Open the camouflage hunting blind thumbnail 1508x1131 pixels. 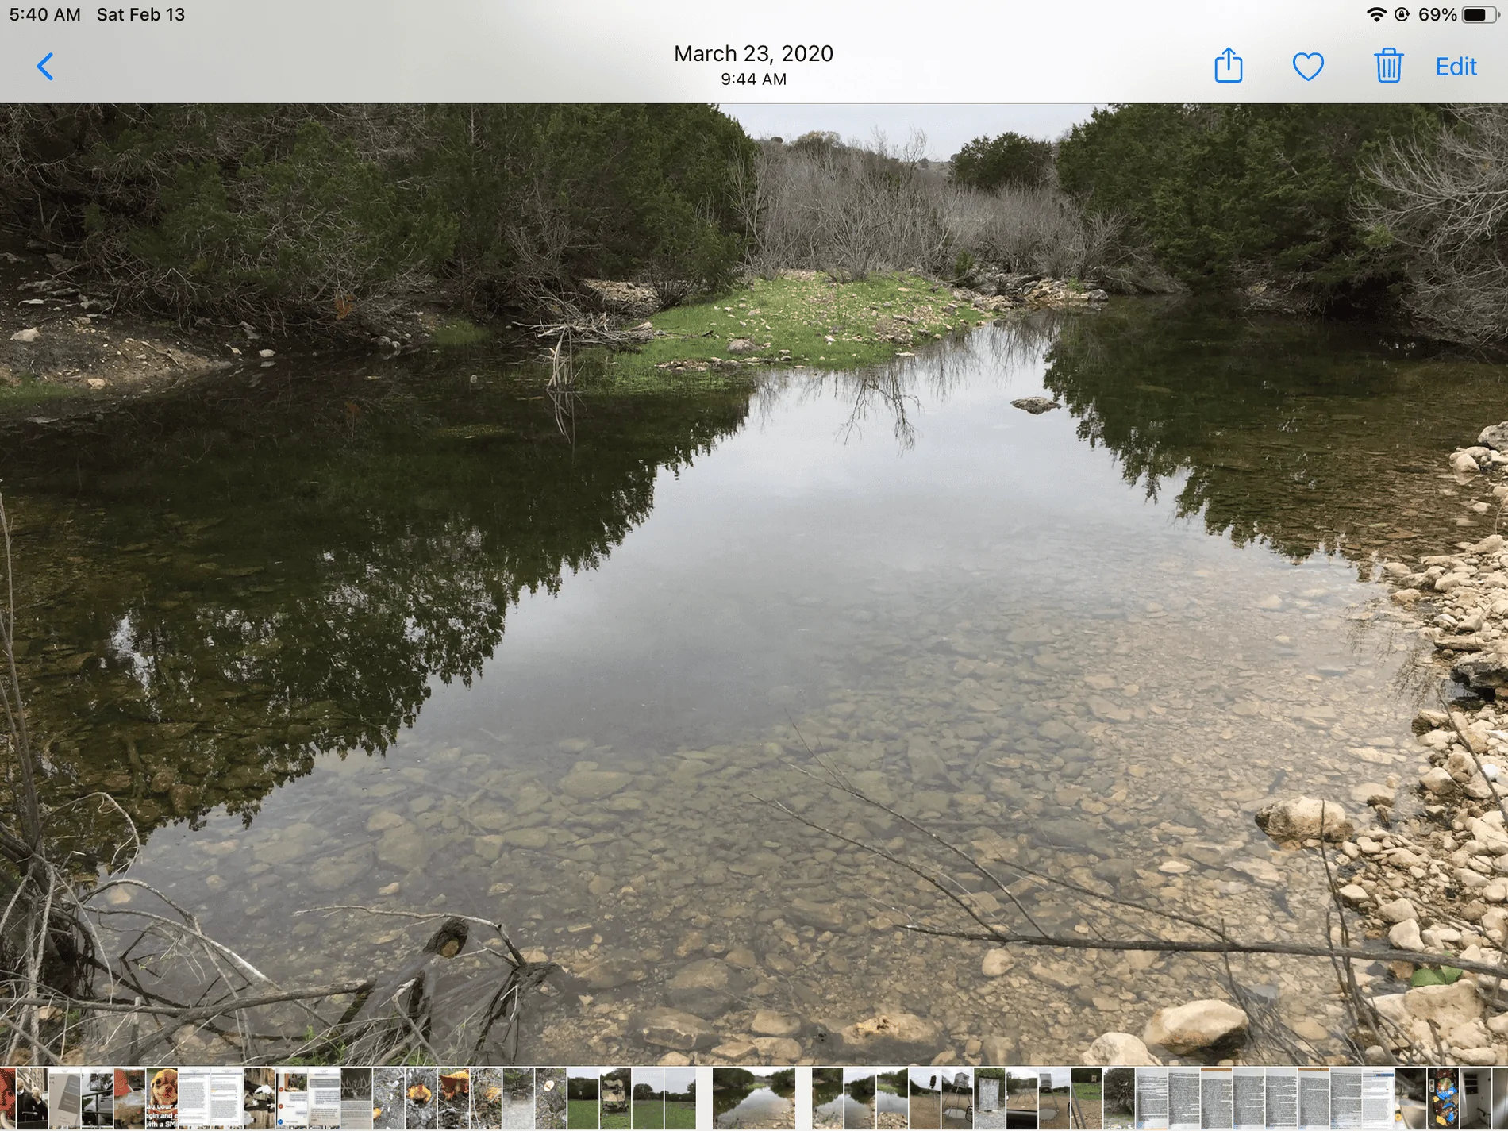[x=615, y=1098]
